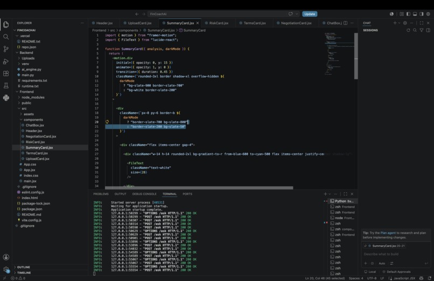434x281 pixels.
Task: Open the Search view in activity bar
Action: click(x=6, y=37)
